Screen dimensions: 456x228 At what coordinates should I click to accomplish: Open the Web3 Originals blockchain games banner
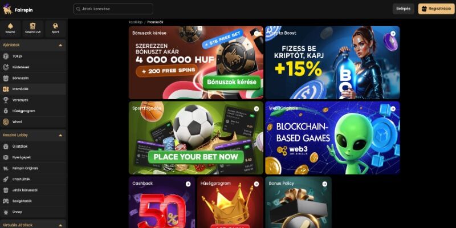[x=332, y=137]
